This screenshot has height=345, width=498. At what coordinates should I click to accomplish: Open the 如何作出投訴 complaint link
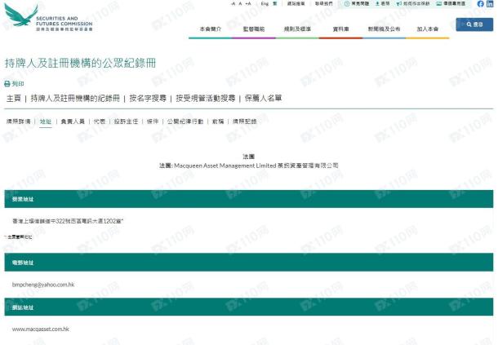tap(413, 4)
